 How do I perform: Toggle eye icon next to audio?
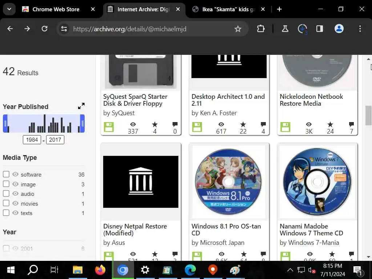pos(15,194)
